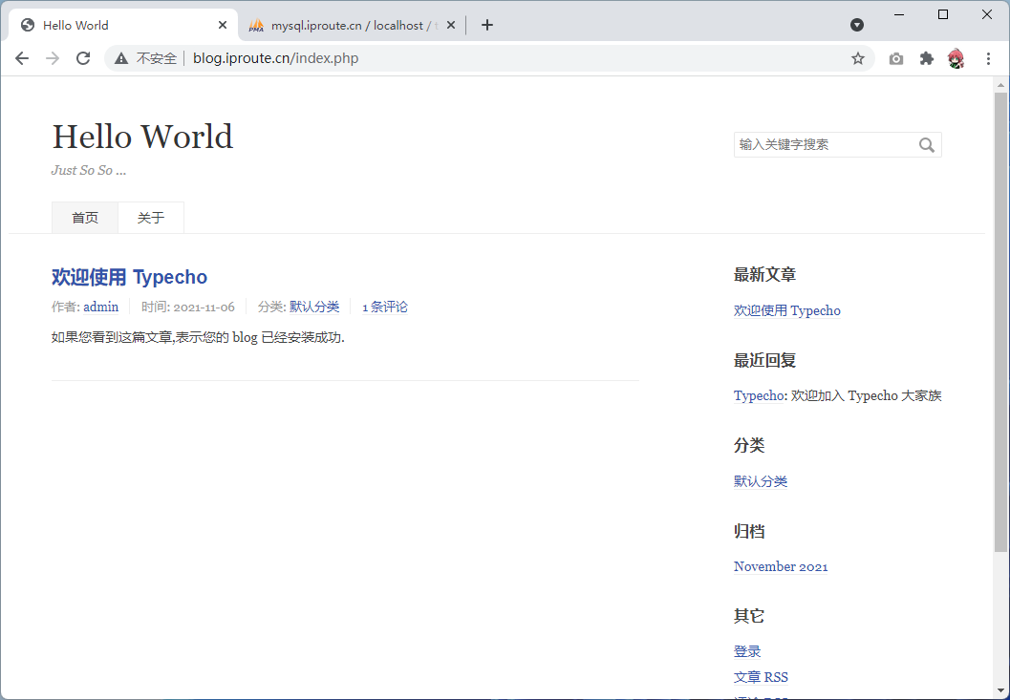
Task: Open the 关于 navigation item
Action: [151, 218]
